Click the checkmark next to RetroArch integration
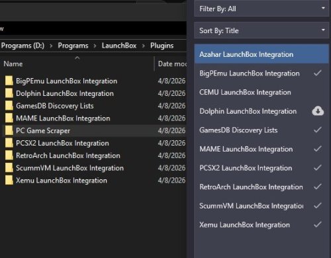 coord(318,187)
